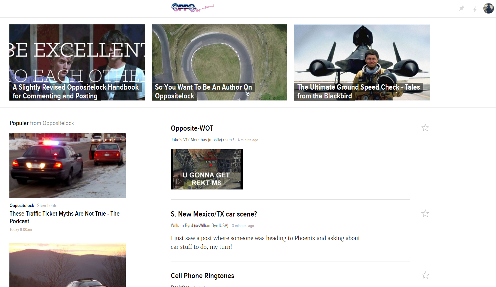Open These Traffic Ticket Myths podcast headline
Image resolution: width=496 pixels, height=287 pixels.
[x=65, y=217]
